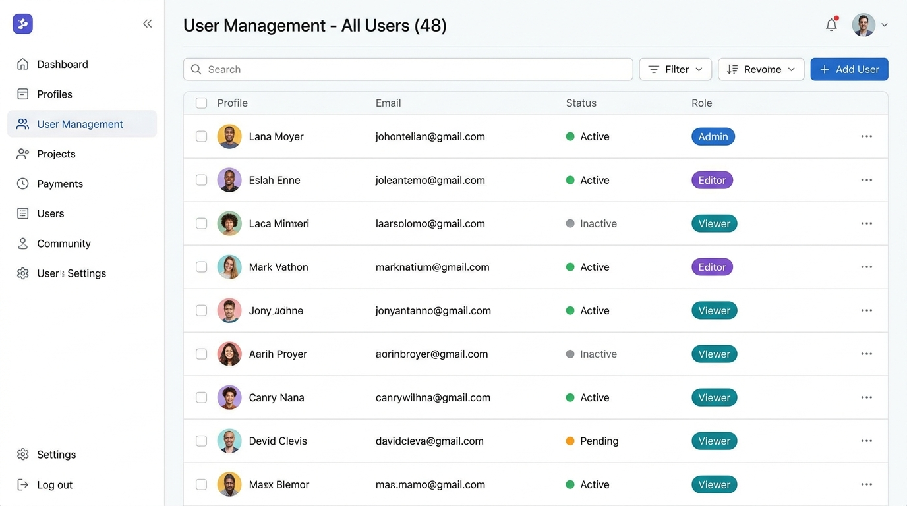Open more options for Mark Vathon
The width and height of the screenshot is (907, 506).
tap(867, 267)
